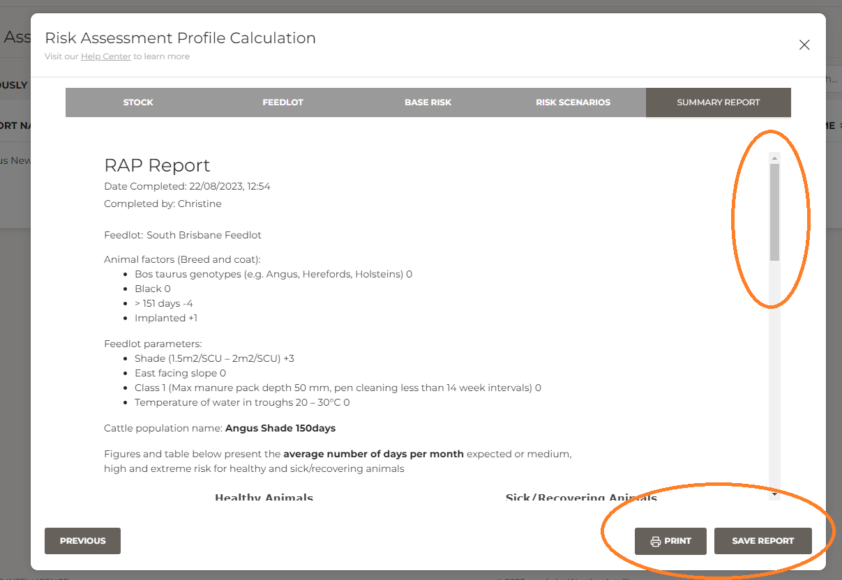Click the '> 151 days -4' bullet
This screenshot has width=842, height=580.
[164, 303]
